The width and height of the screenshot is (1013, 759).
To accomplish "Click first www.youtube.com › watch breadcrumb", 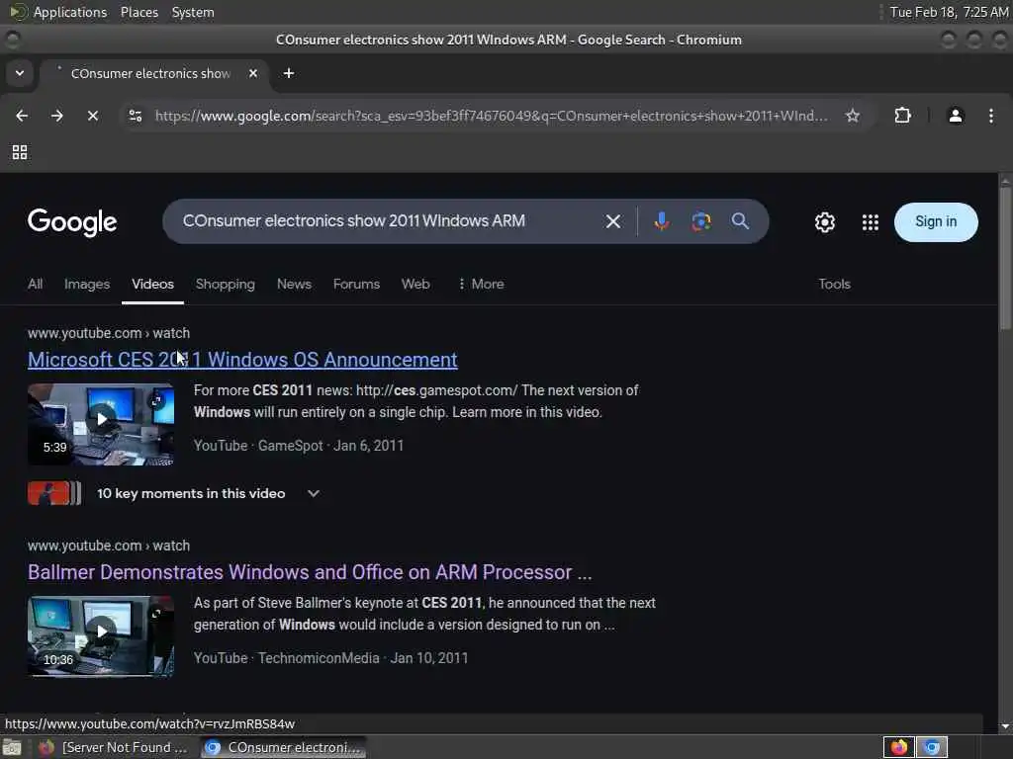I will [x=109, y=333].
